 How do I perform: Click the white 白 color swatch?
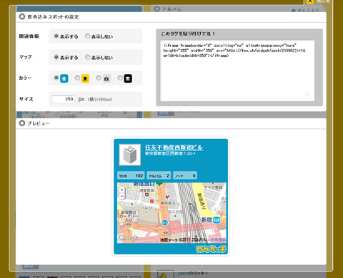point(106,78)
